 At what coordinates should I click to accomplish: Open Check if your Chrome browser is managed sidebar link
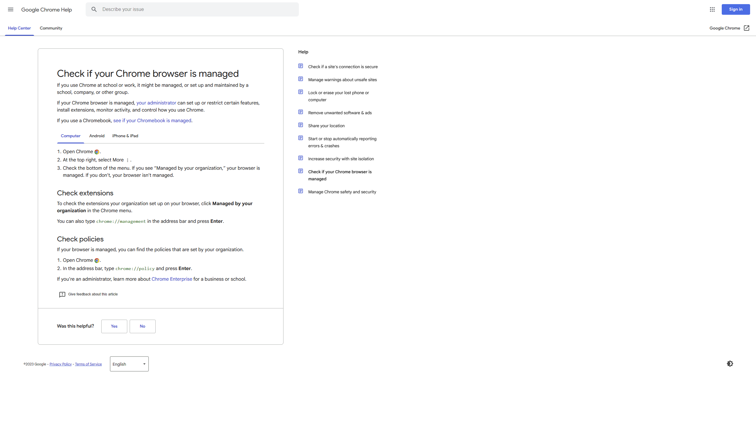point(340,175)
